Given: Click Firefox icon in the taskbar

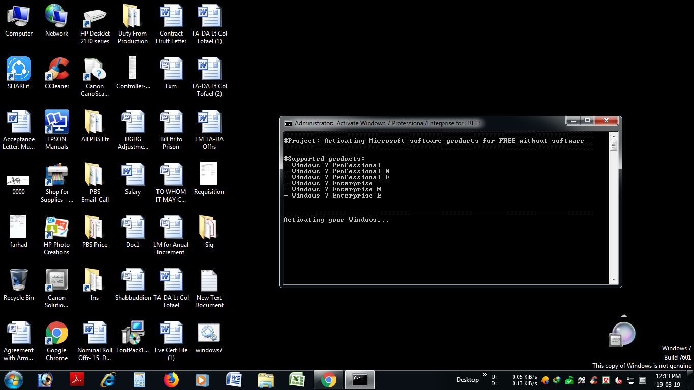Looking at the screenshot, I should coord(171,380).
